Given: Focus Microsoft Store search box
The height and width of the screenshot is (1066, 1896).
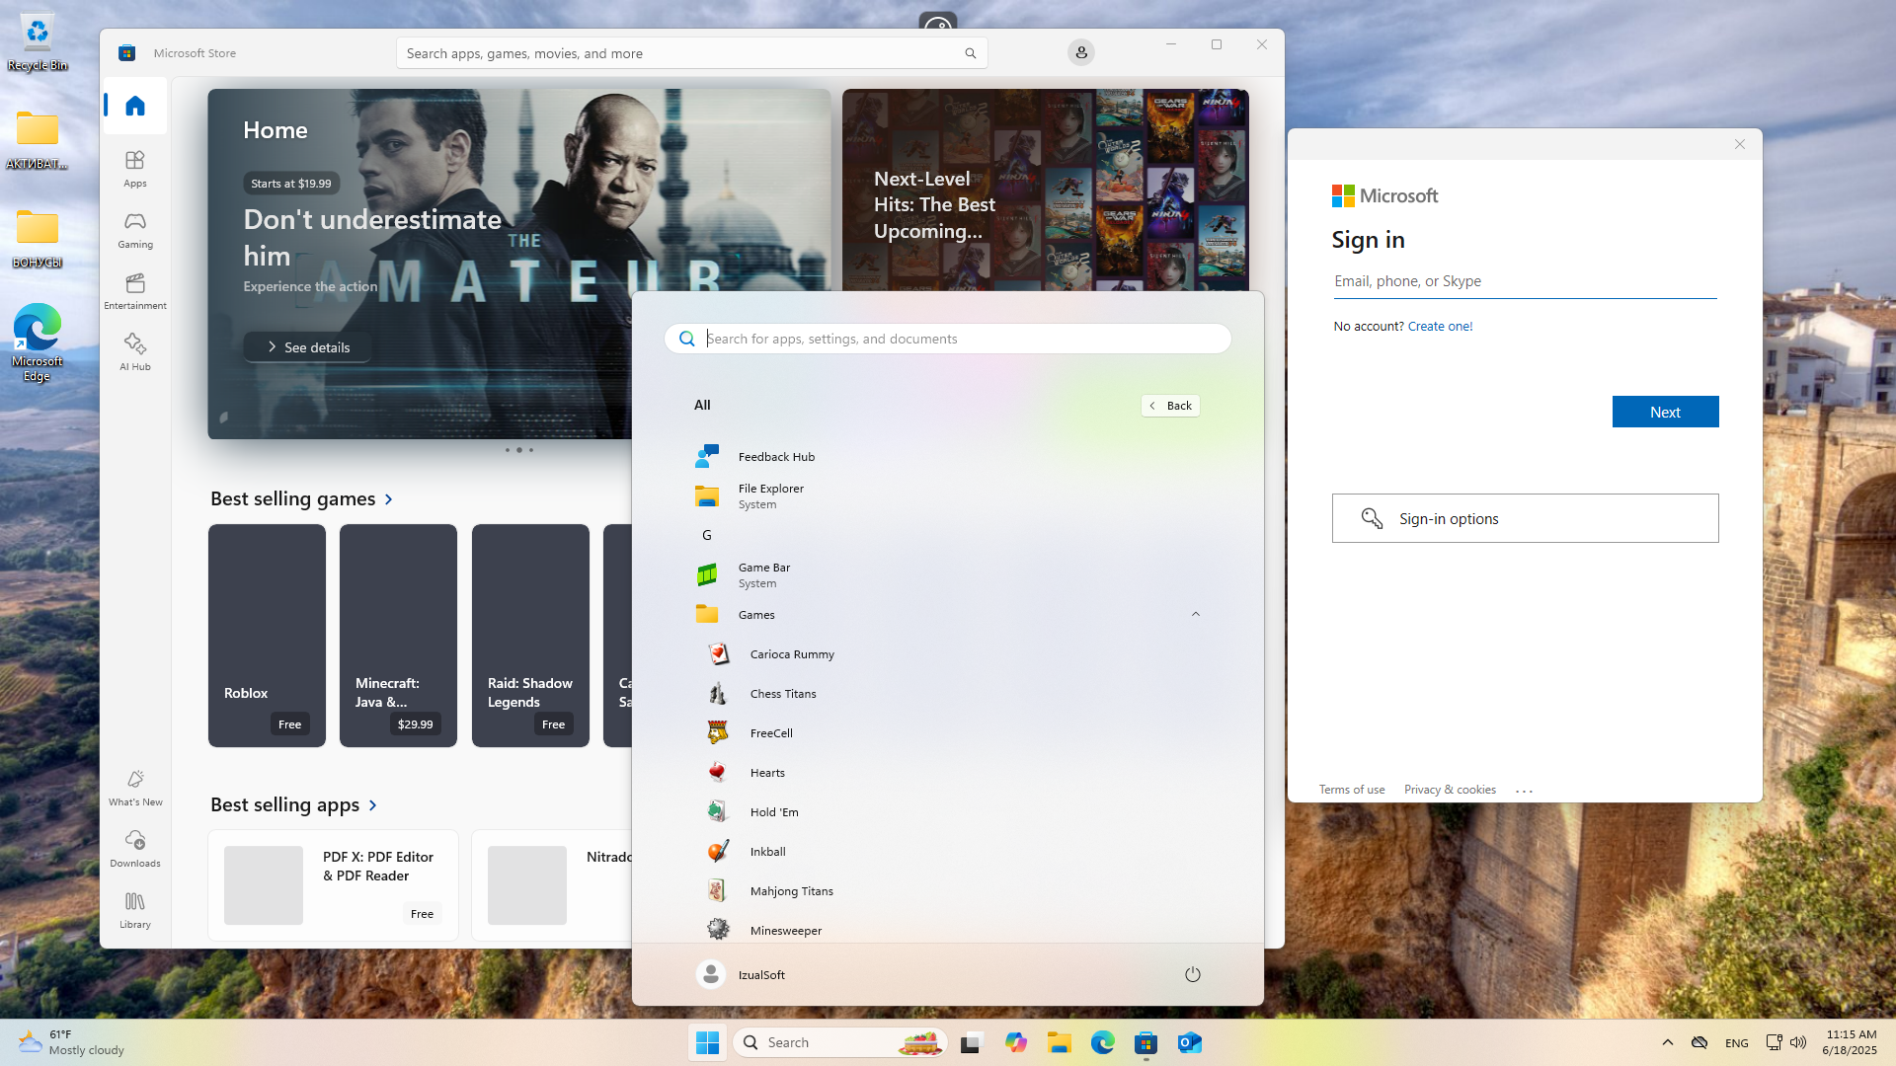Looking at the screenshot, I should click(x=691, y=53).
